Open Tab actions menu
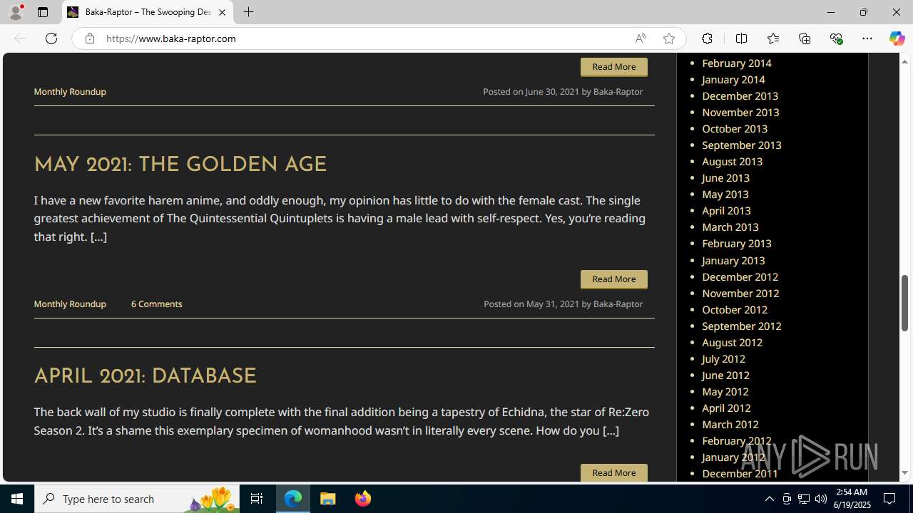 [43, 12]
